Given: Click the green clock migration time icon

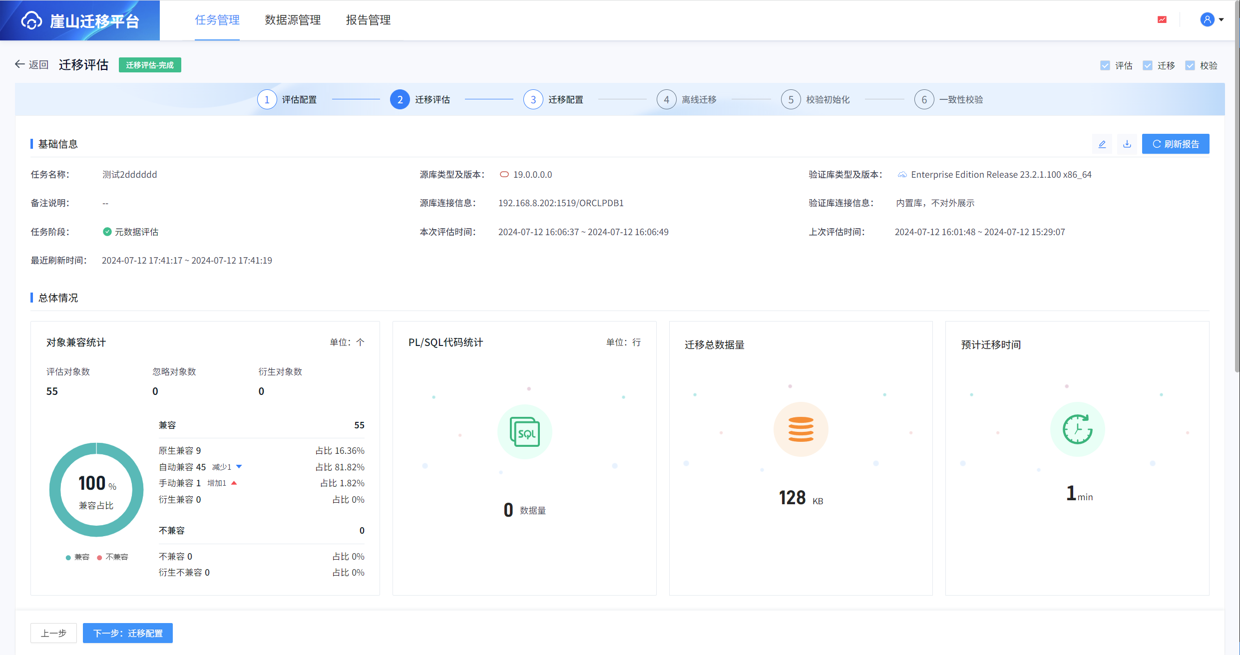Looking at the screenshot, I should pos(1077,429).
